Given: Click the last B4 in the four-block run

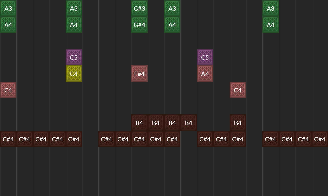Looking at the screenshot, I should pos(189,122).
